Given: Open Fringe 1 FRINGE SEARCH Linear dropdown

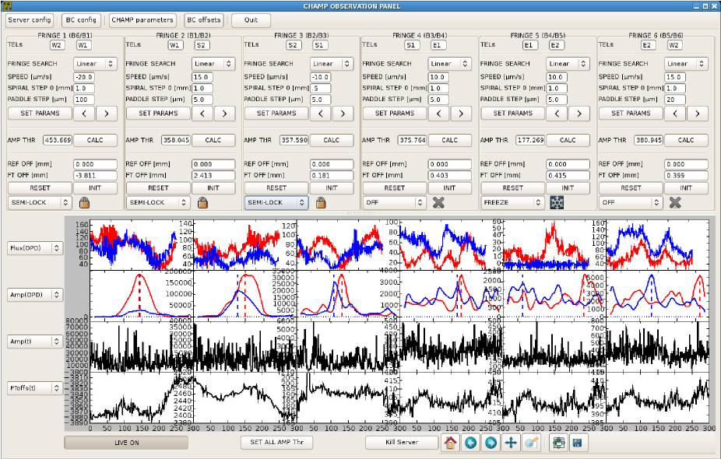Looking at the screenshot, I should pos(96,64).
